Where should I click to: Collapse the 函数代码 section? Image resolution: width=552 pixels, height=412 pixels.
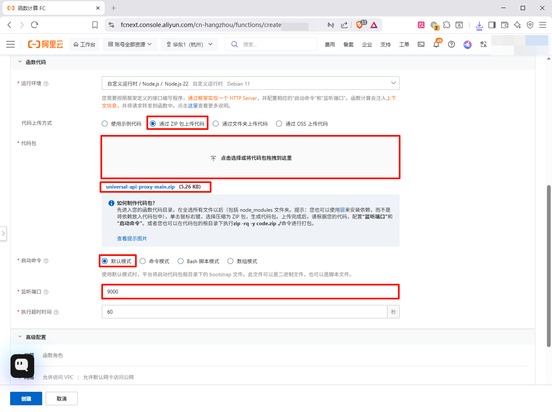click(x=20, y=62)
